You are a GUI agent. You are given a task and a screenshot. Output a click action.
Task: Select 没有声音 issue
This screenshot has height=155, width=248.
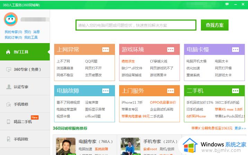pos(91,103)
